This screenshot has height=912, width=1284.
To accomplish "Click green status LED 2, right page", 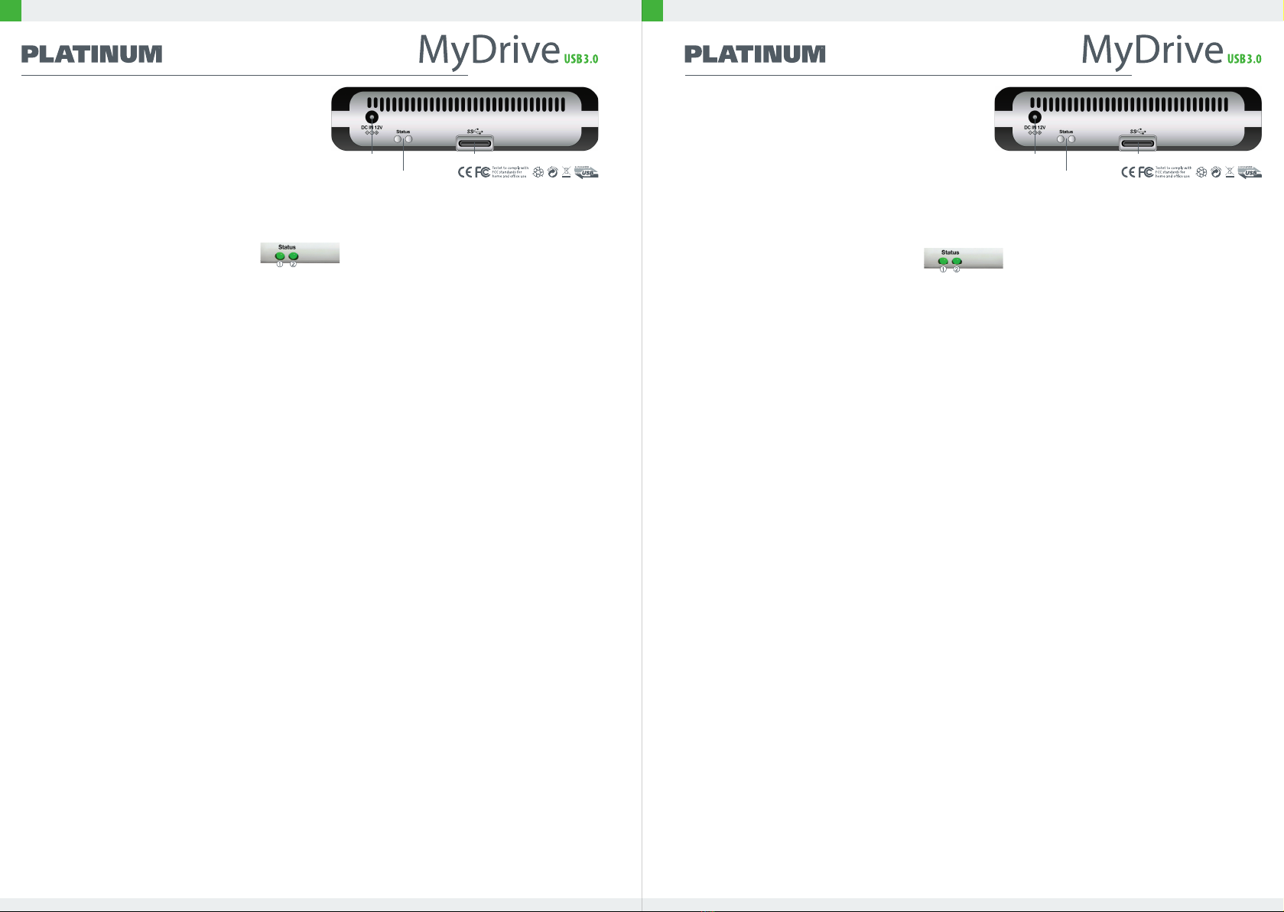I will (957, 261).
